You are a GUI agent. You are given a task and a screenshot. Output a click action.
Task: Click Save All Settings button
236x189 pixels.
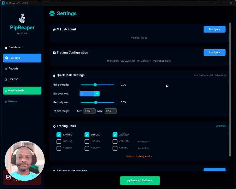tap(140, 180)
